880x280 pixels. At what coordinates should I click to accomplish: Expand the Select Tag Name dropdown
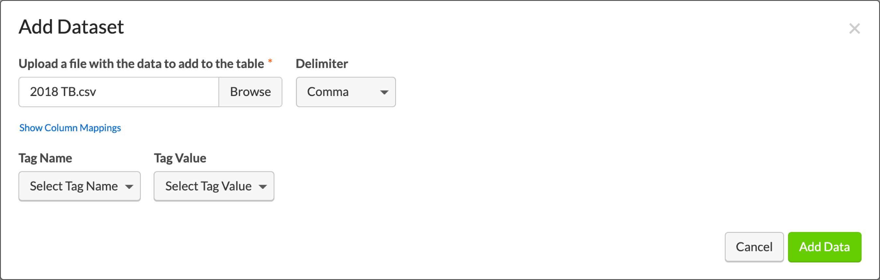point(79,186)
